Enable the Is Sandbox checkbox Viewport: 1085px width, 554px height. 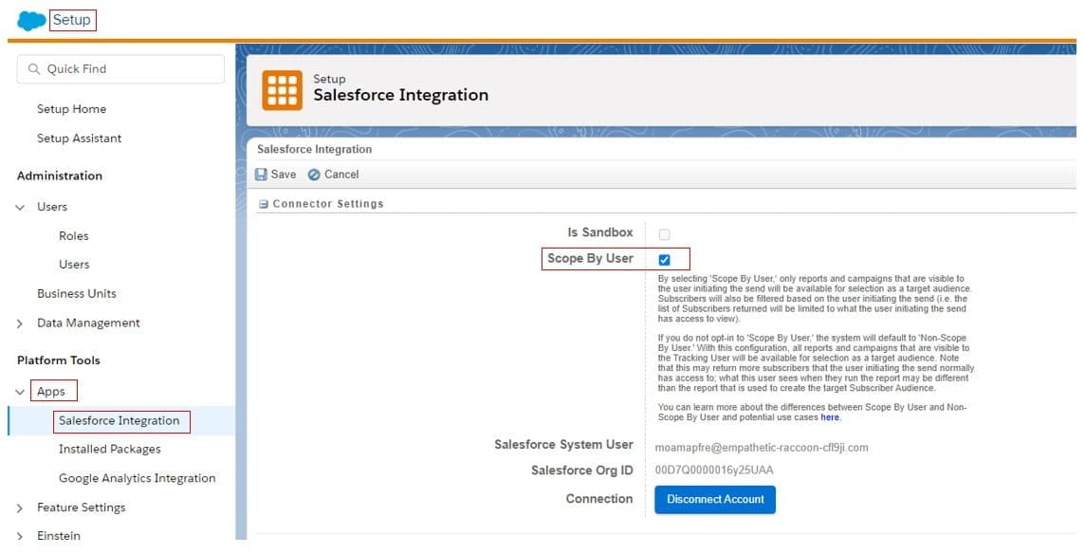(x=664, y=234)
